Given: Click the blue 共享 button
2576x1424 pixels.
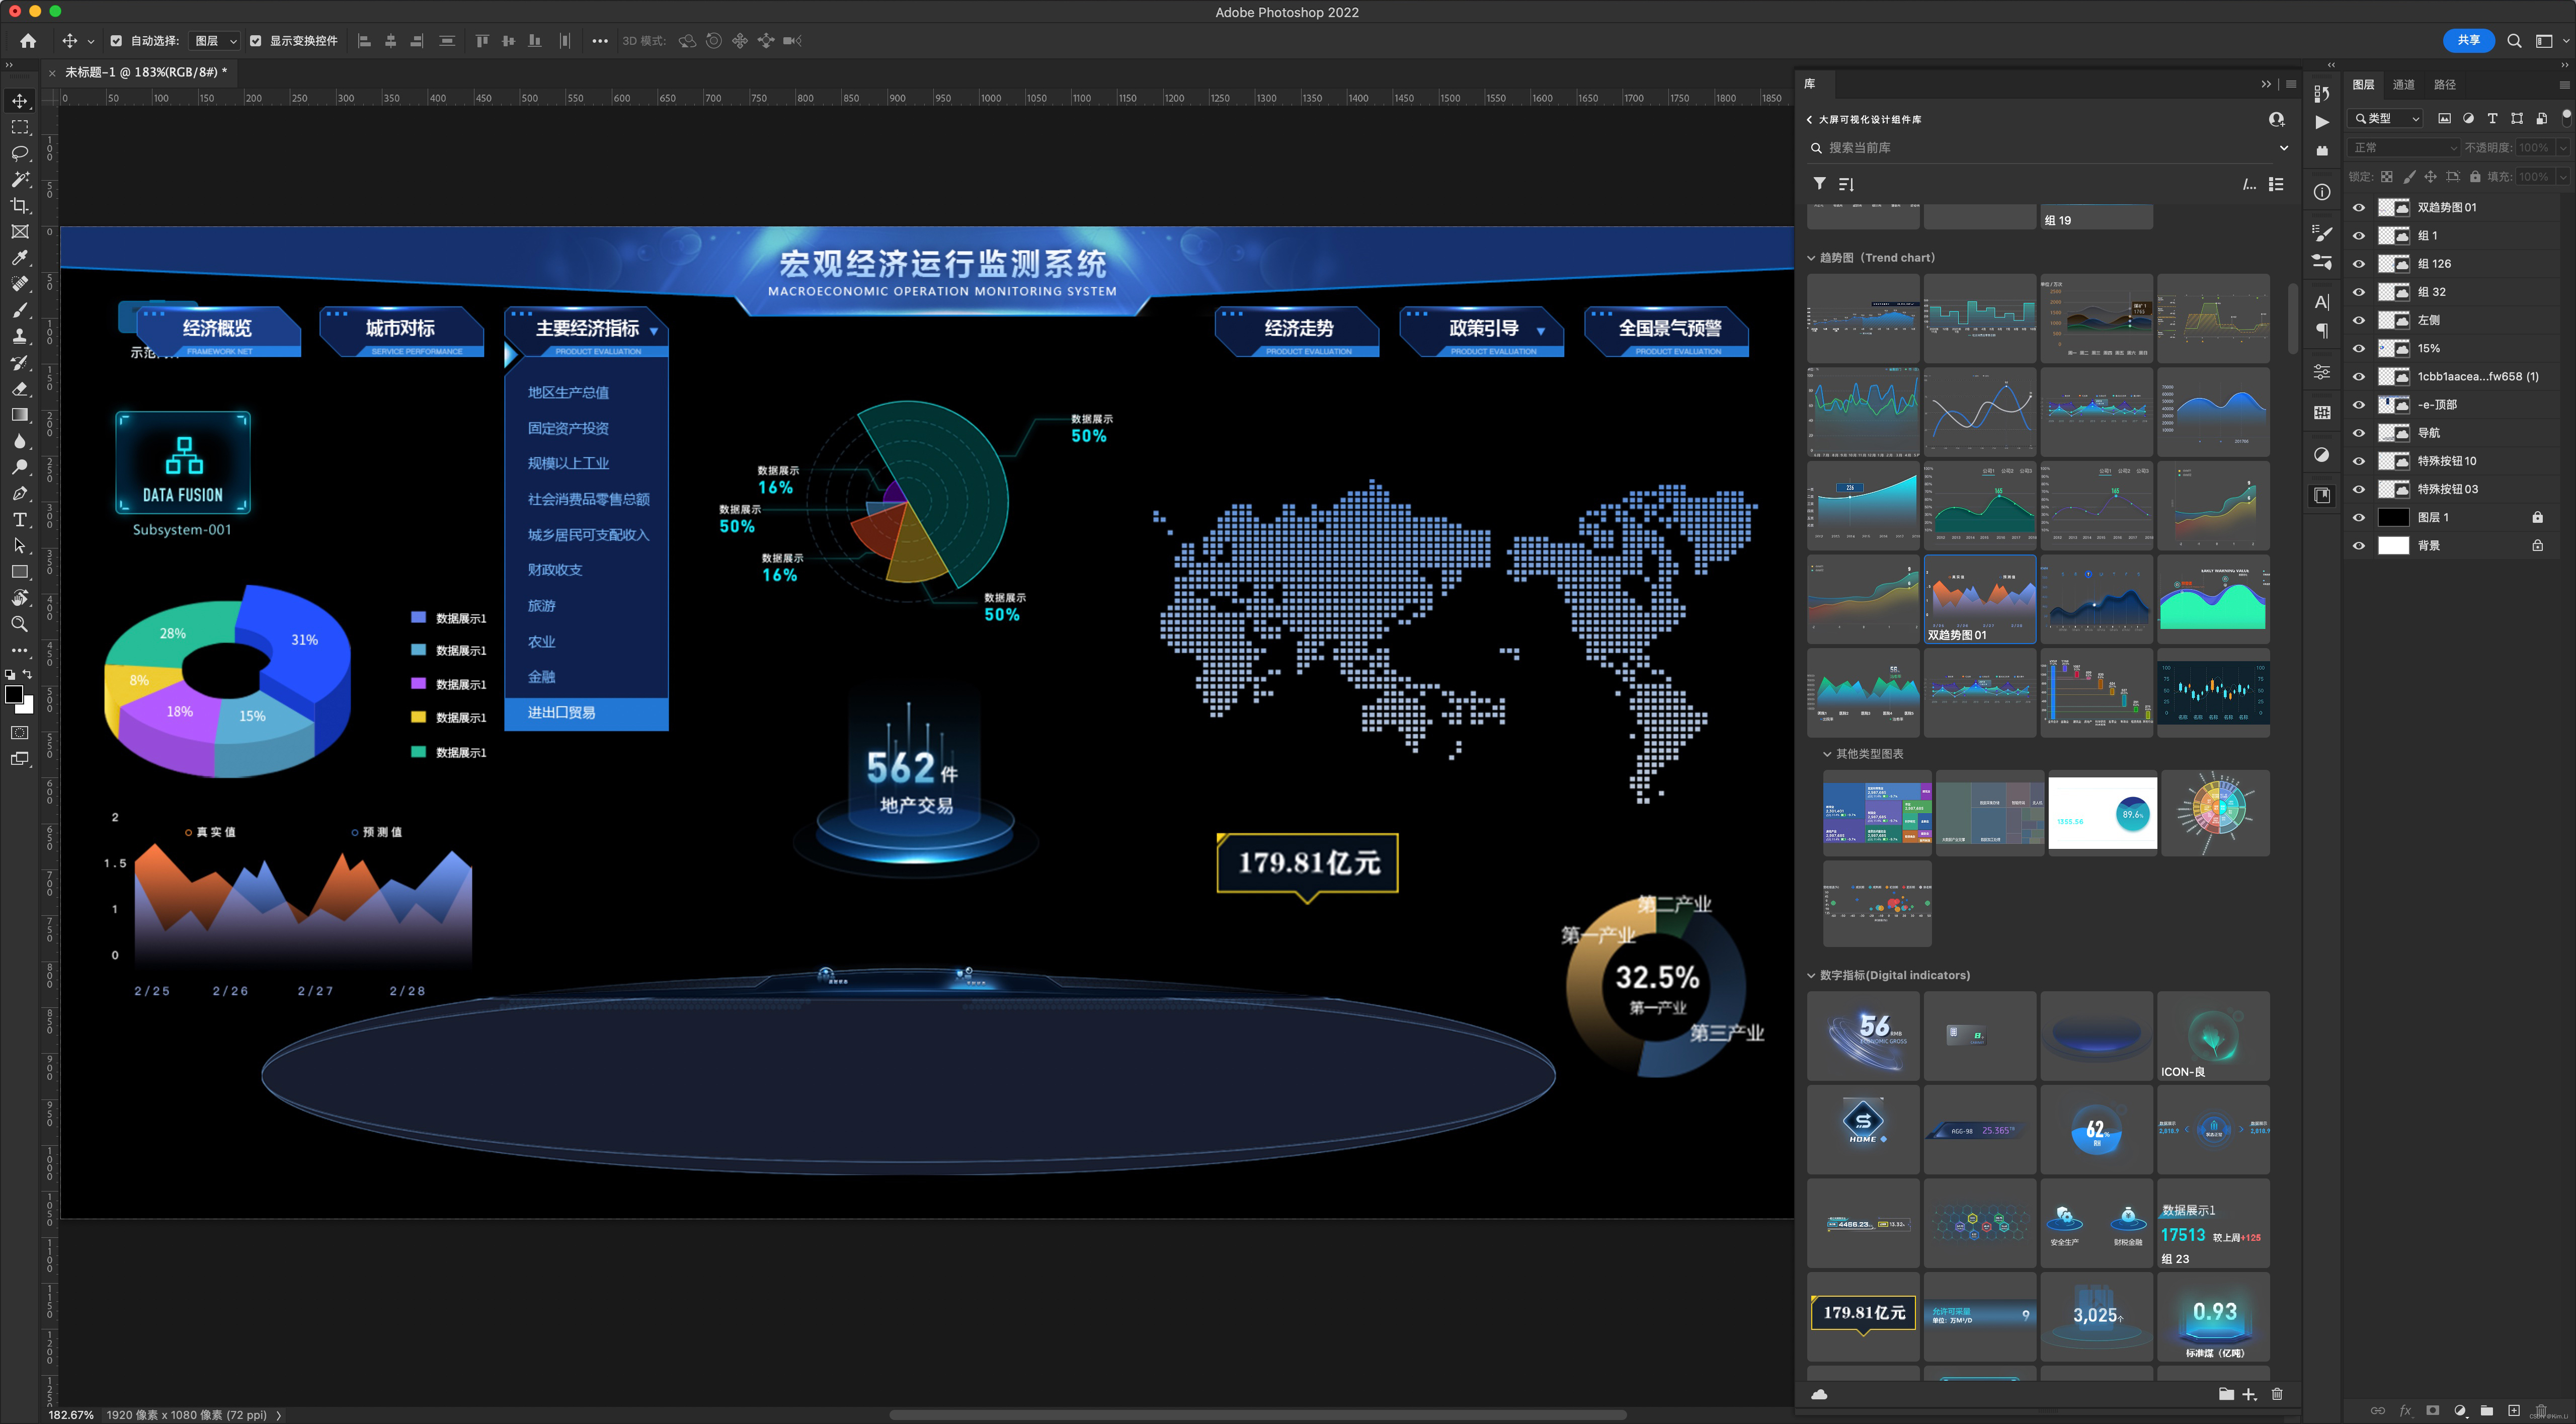Looking at the screenshot, I should click(x=2468, y=40).
